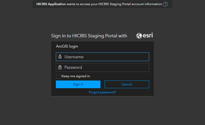Screen dimensions: 205x125
Task: Click the 'HICRIS Application' bold text in banner
Action: click(51, 4)
